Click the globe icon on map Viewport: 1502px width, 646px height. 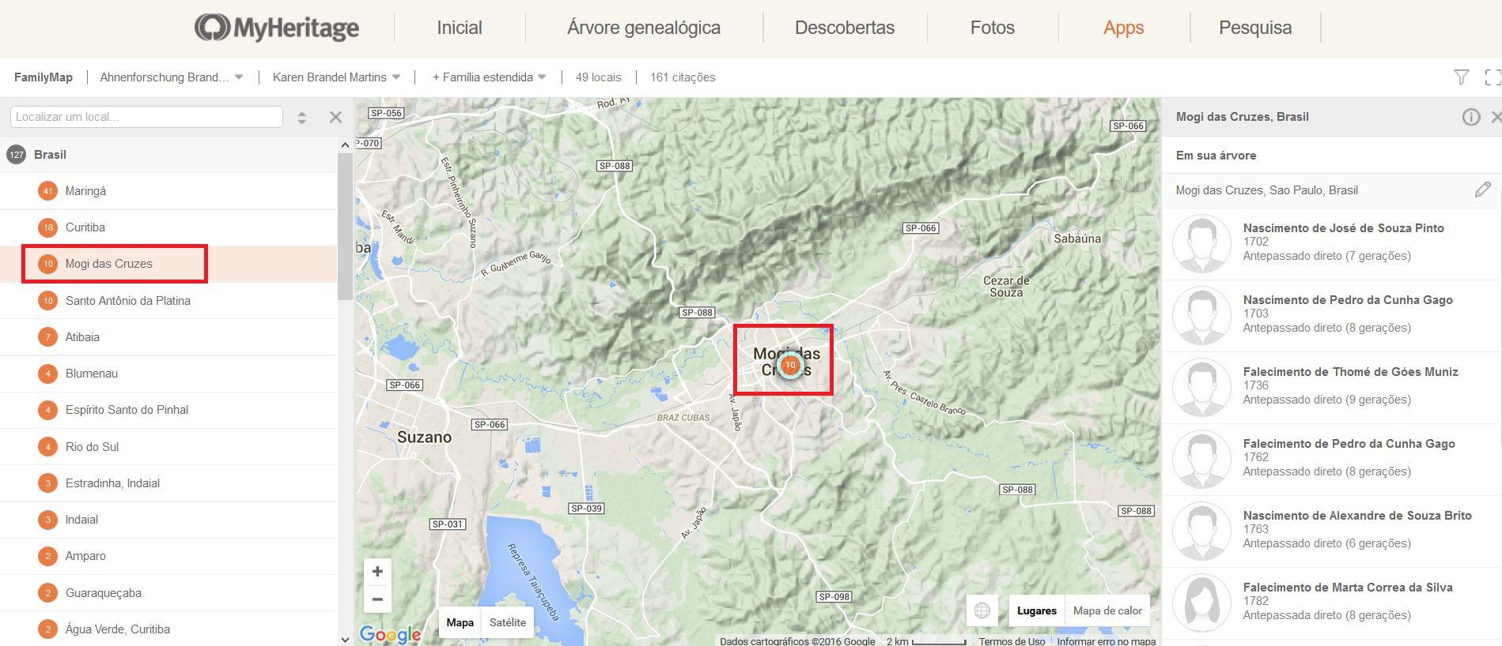(982, 610)
